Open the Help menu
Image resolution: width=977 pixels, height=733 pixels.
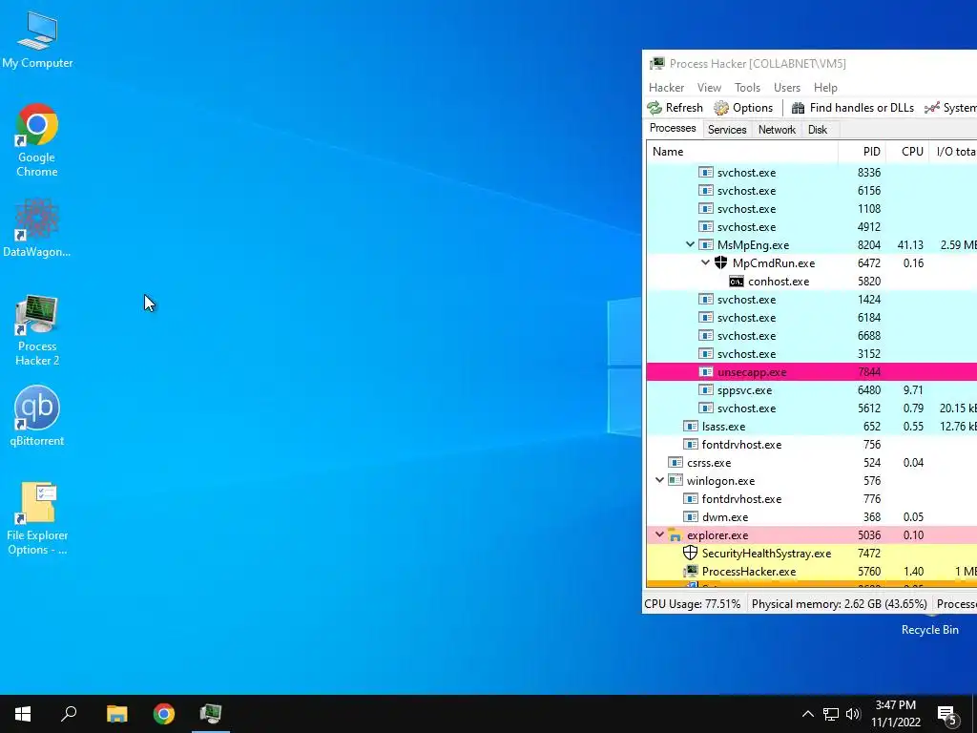pos(825,87)
